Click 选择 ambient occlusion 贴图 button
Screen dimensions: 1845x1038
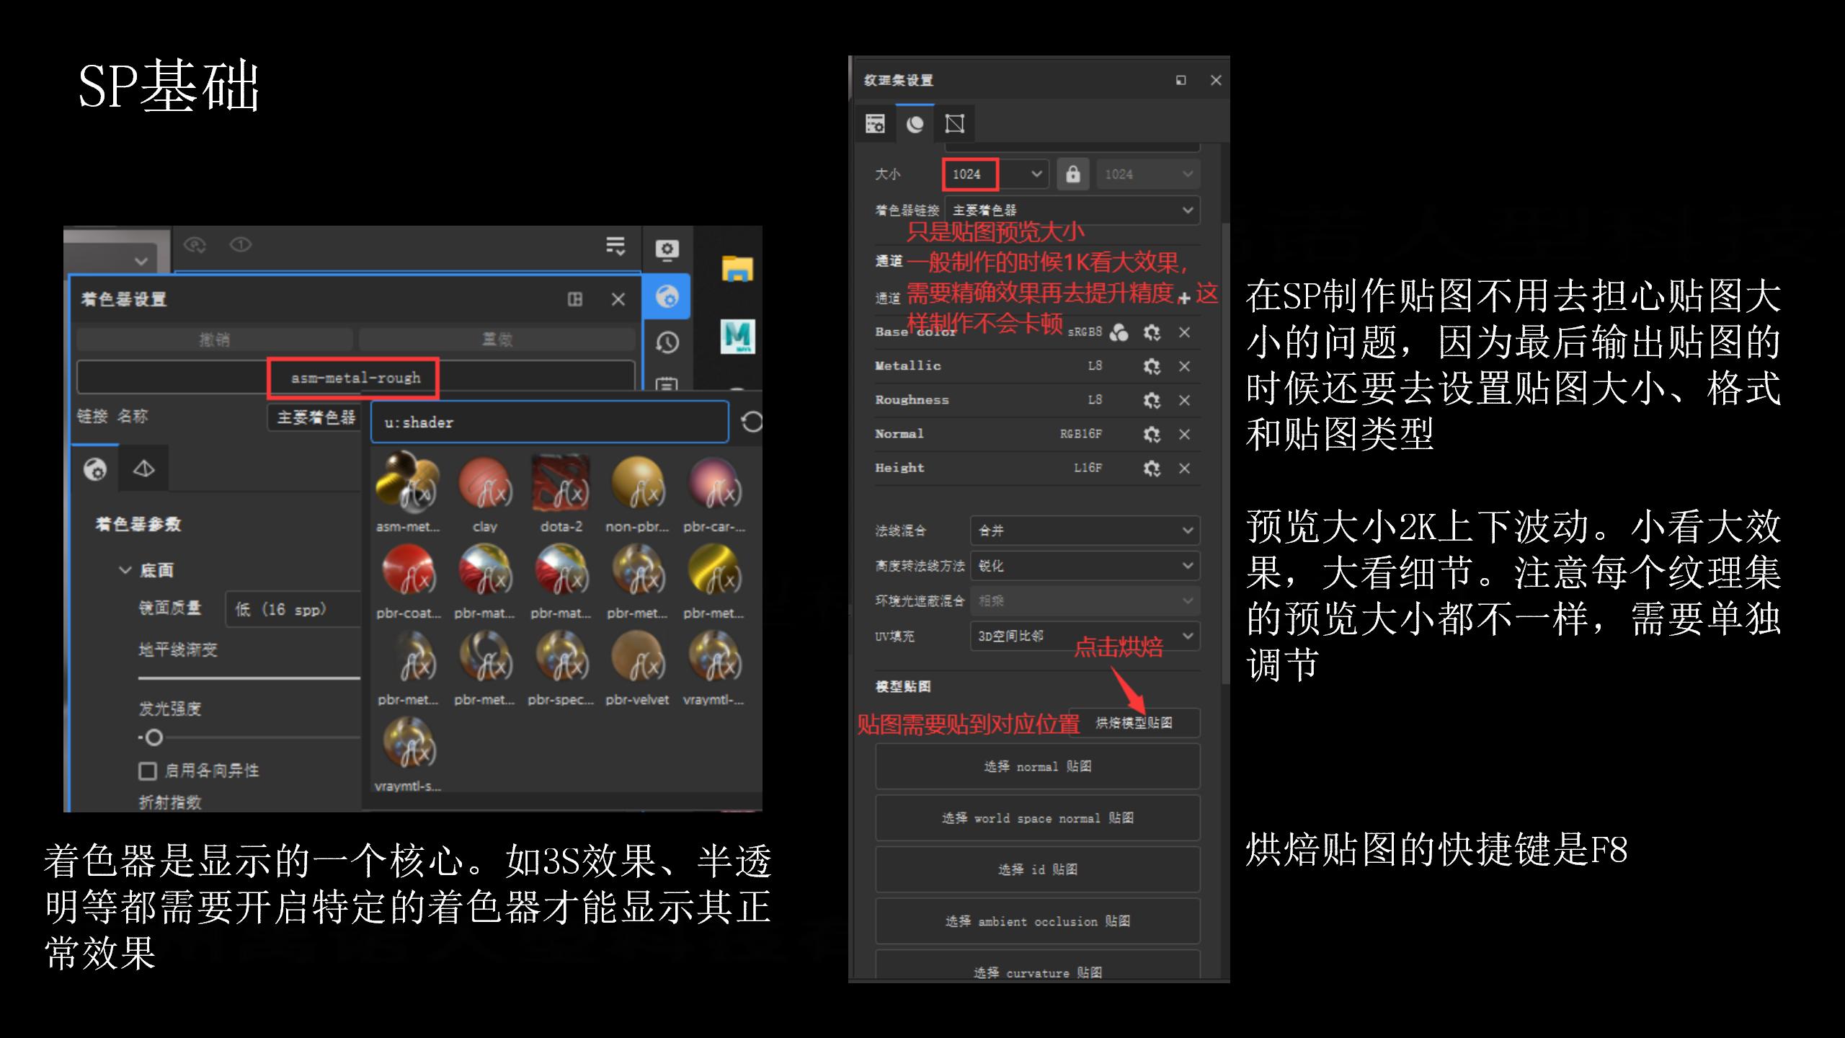click(x=1038, y=922)
